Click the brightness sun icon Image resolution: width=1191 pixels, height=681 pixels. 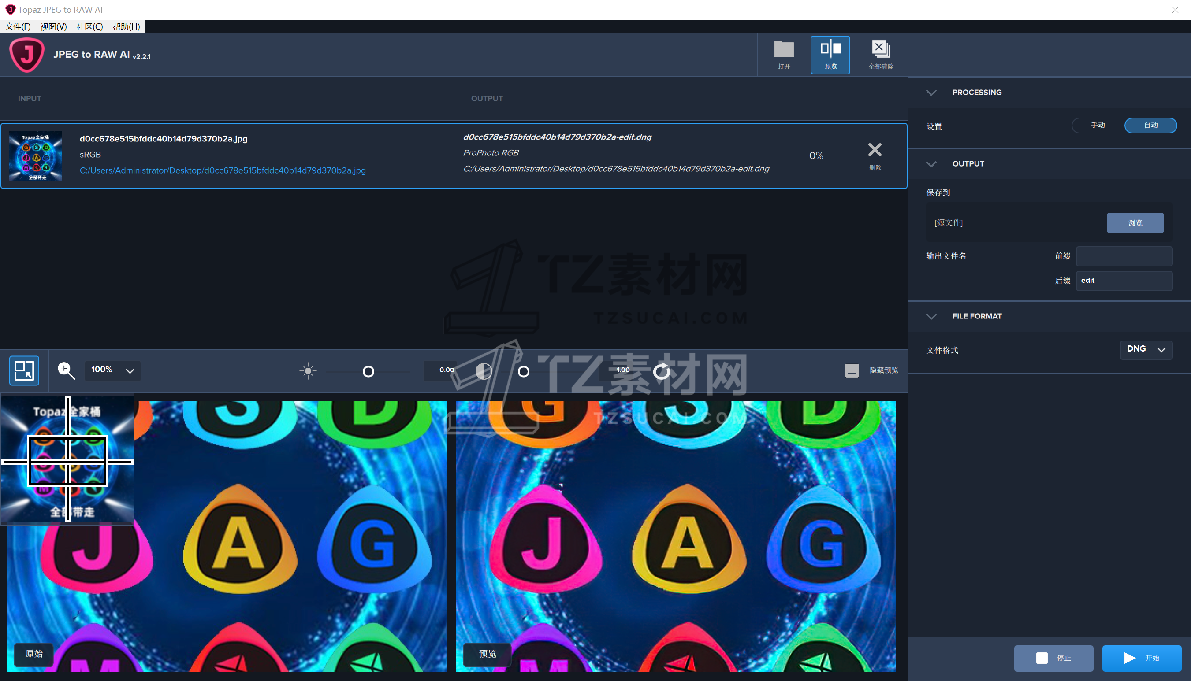308,371
